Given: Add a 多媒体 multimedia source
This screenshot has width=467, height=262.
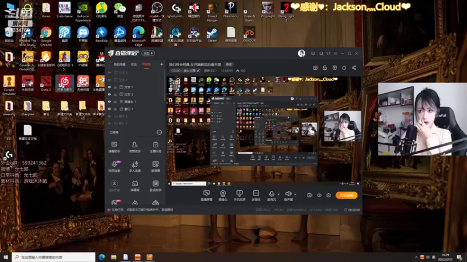Looking at the screenshot, I should (x=256, y=196).
